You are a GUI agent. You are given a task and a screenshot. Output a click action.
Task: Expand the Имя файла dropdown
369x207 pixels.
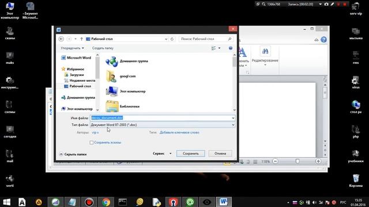coord(233,118)
